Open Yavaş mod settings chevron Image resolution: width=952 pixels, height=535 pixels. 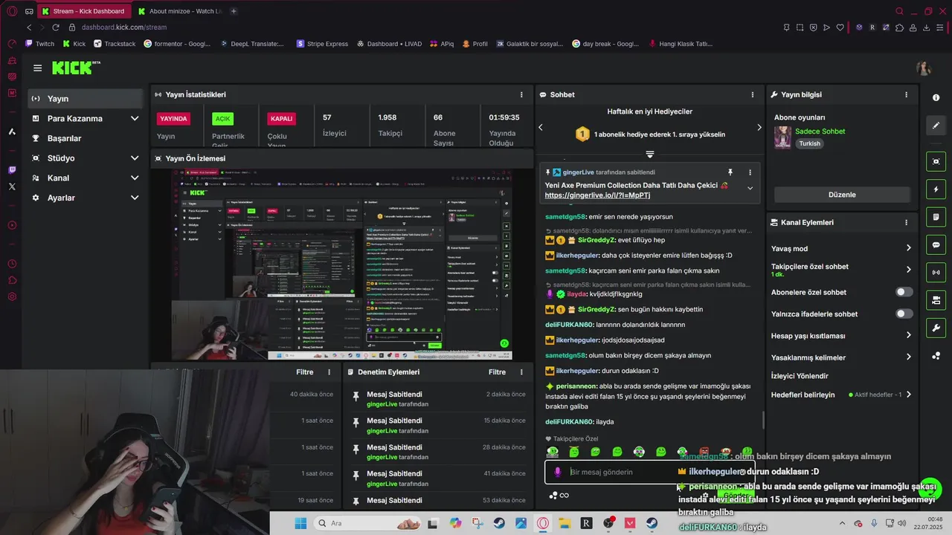click(x=908, y=248)
